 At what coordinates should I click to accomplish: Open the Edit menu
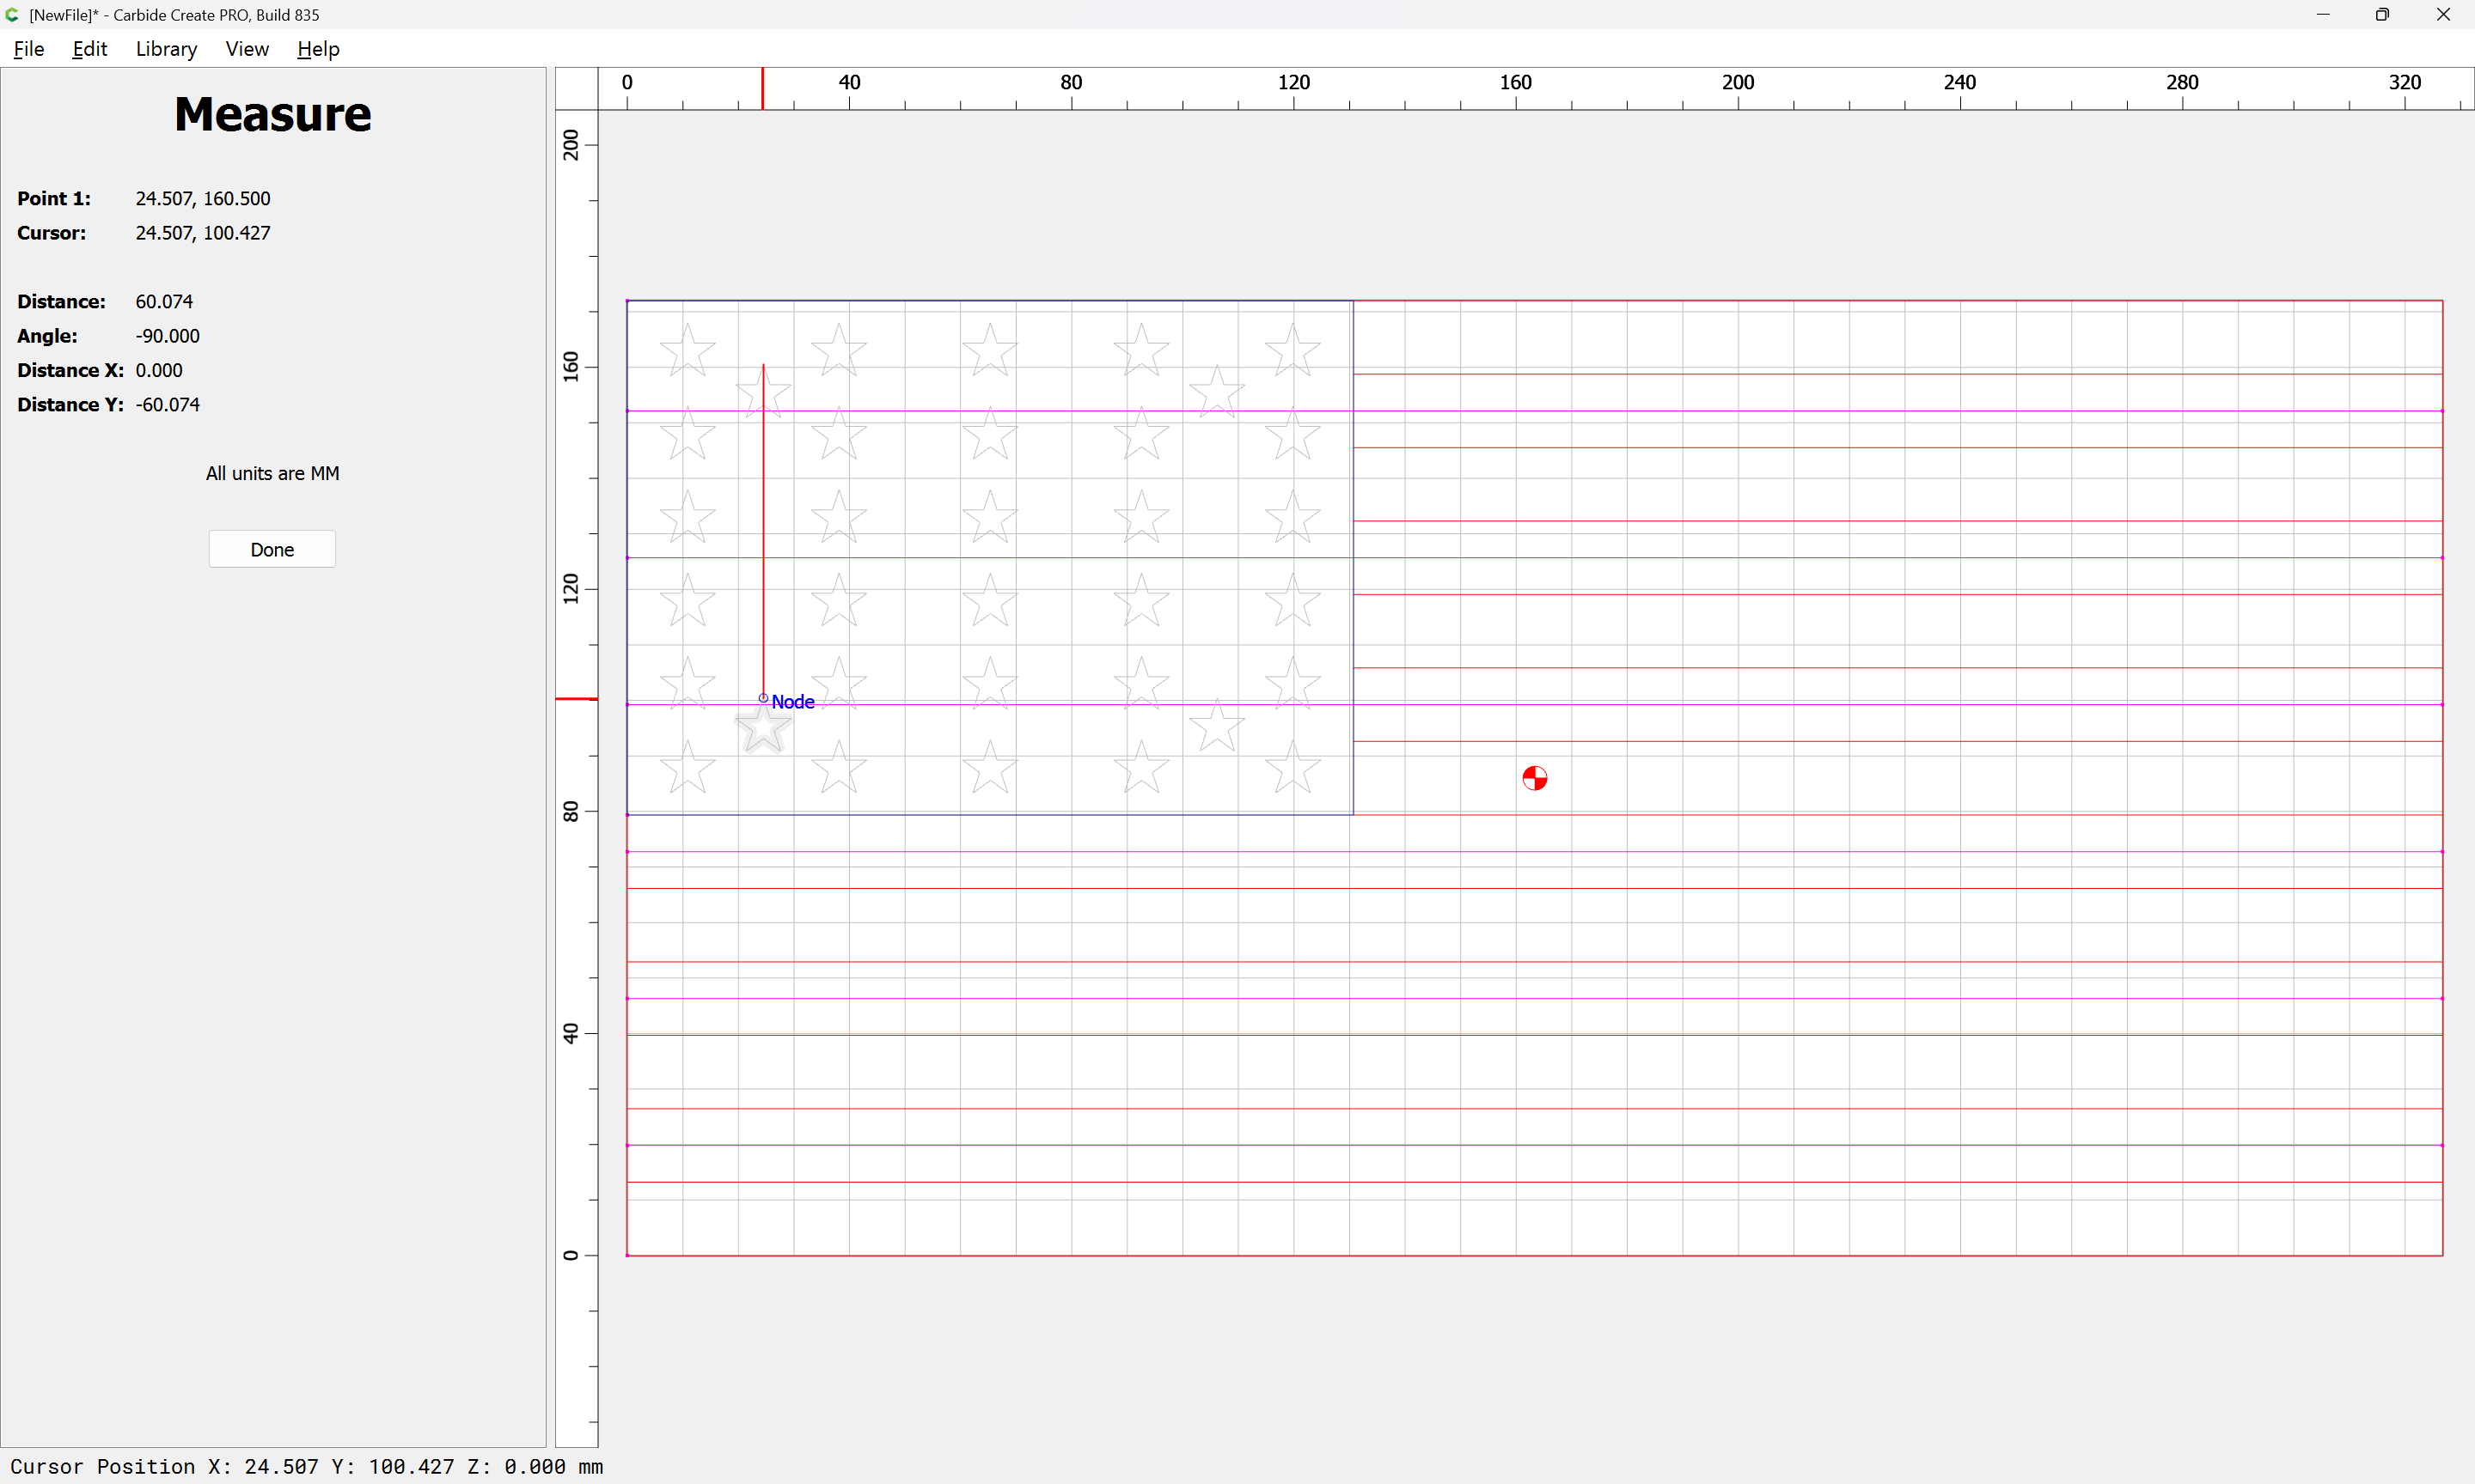click(x=89, y=49)
